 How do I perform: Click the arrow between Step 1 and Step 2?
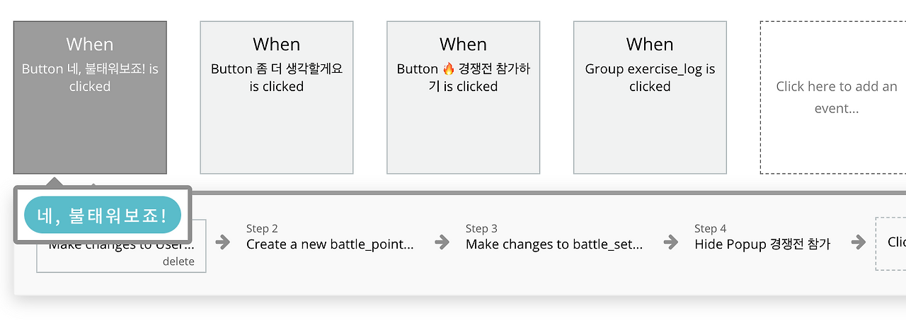coord(223,242)
